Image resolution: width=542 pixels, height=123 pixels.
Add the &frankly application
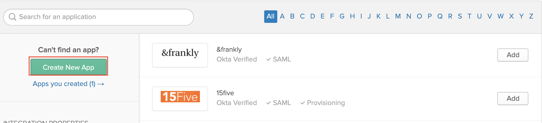click(513, 55)
